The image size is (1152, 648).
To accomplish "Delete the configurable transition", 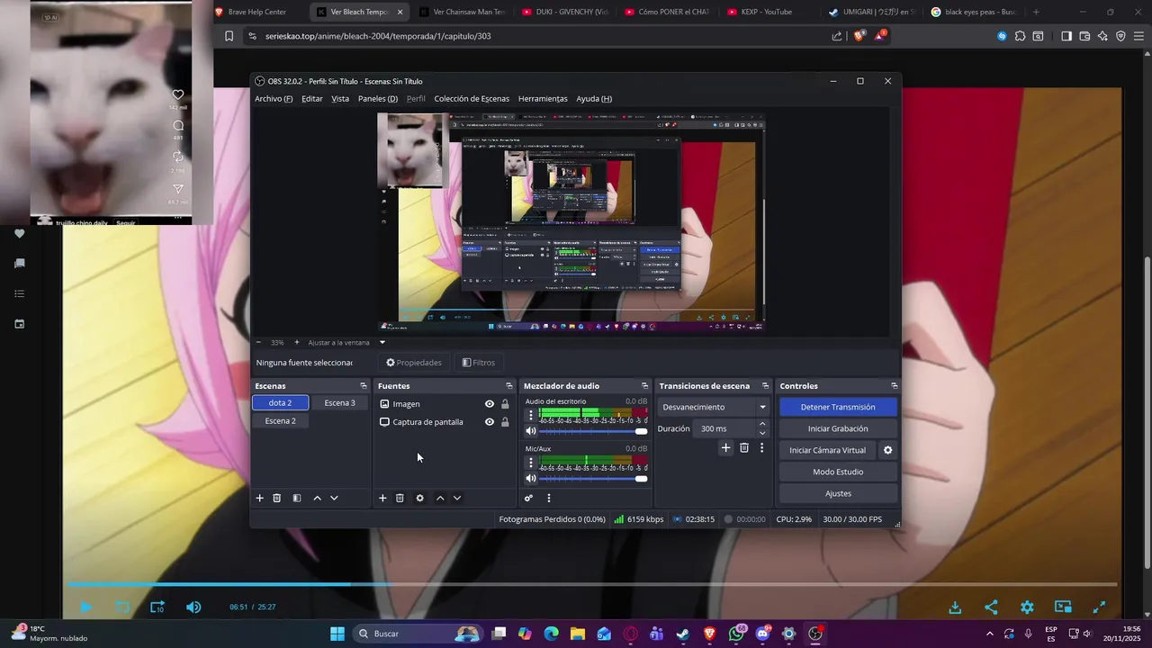I will [744, 447].
